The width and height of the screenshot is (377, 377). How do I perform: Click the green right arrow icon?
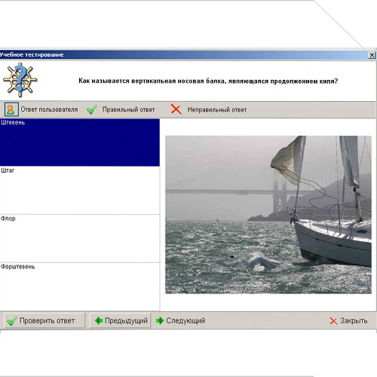pos(160,320)
